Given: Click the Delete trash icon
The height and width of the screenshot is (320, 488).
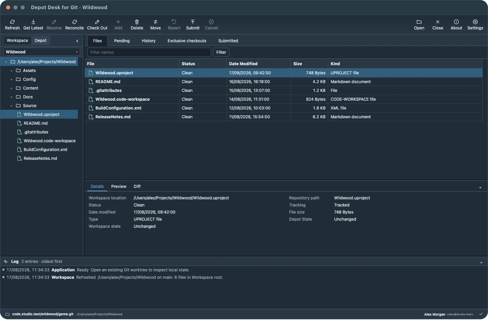Looking at the screenshot, I should pyautogui.click(x=137, y=22).
